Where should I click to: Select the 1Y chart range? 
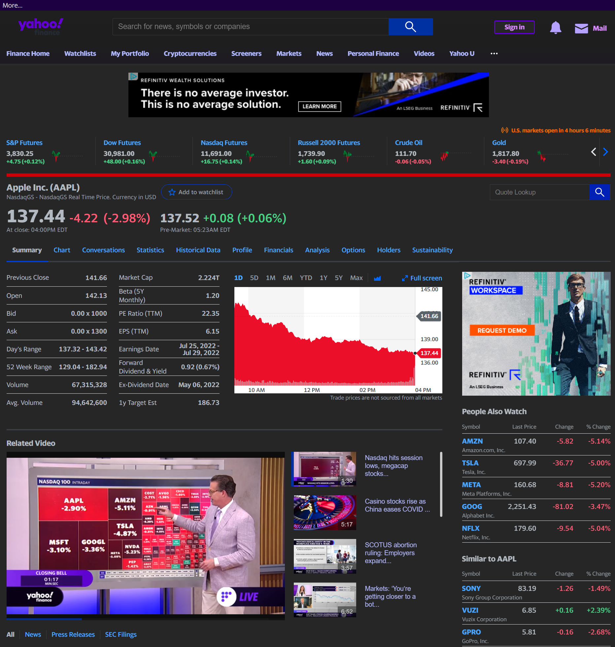coord(324,278)
